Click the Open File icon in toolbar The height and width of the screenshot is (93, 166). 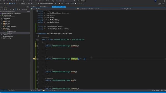pyautogui.click(x=8, y=4)
